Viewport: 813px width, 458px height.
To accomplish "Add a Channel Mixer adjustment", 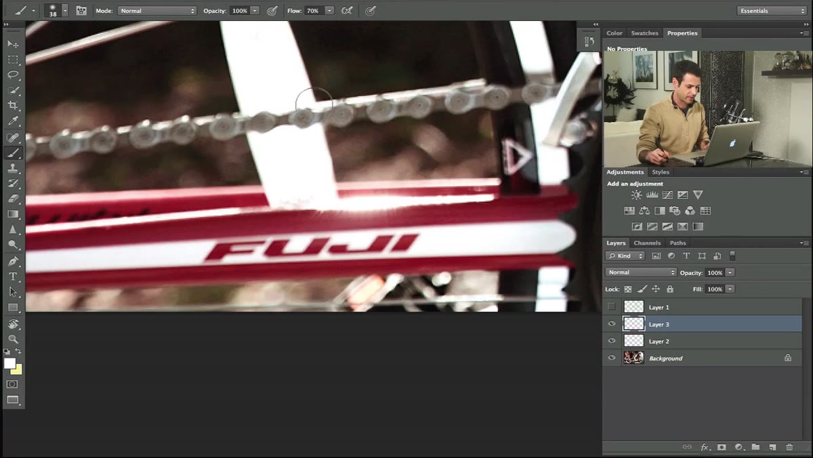I will pyautogui.click(x=690, y=211).
